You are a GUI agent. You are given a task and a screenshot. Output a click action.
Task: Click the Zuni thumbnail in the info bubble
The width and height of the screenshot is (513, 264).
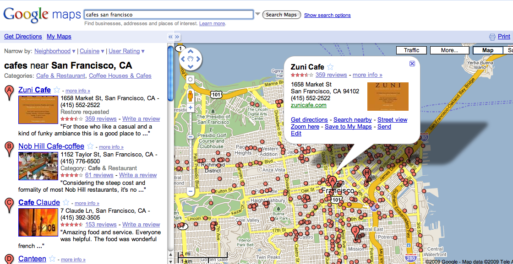pyautogui.click(x=387, y=97)
